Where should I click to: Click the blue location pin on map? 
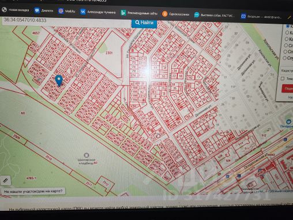(59, 81)
